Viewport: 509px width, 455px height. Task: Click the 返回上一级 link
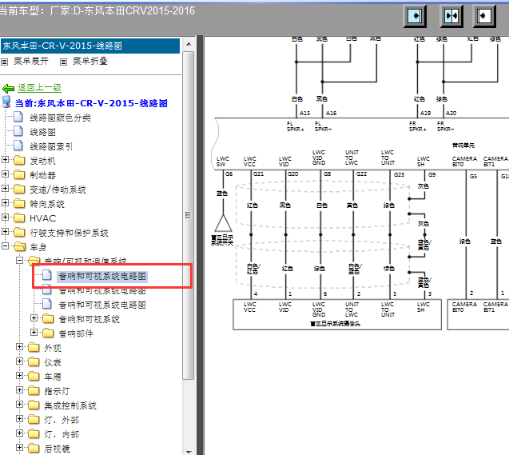[39, 88]
